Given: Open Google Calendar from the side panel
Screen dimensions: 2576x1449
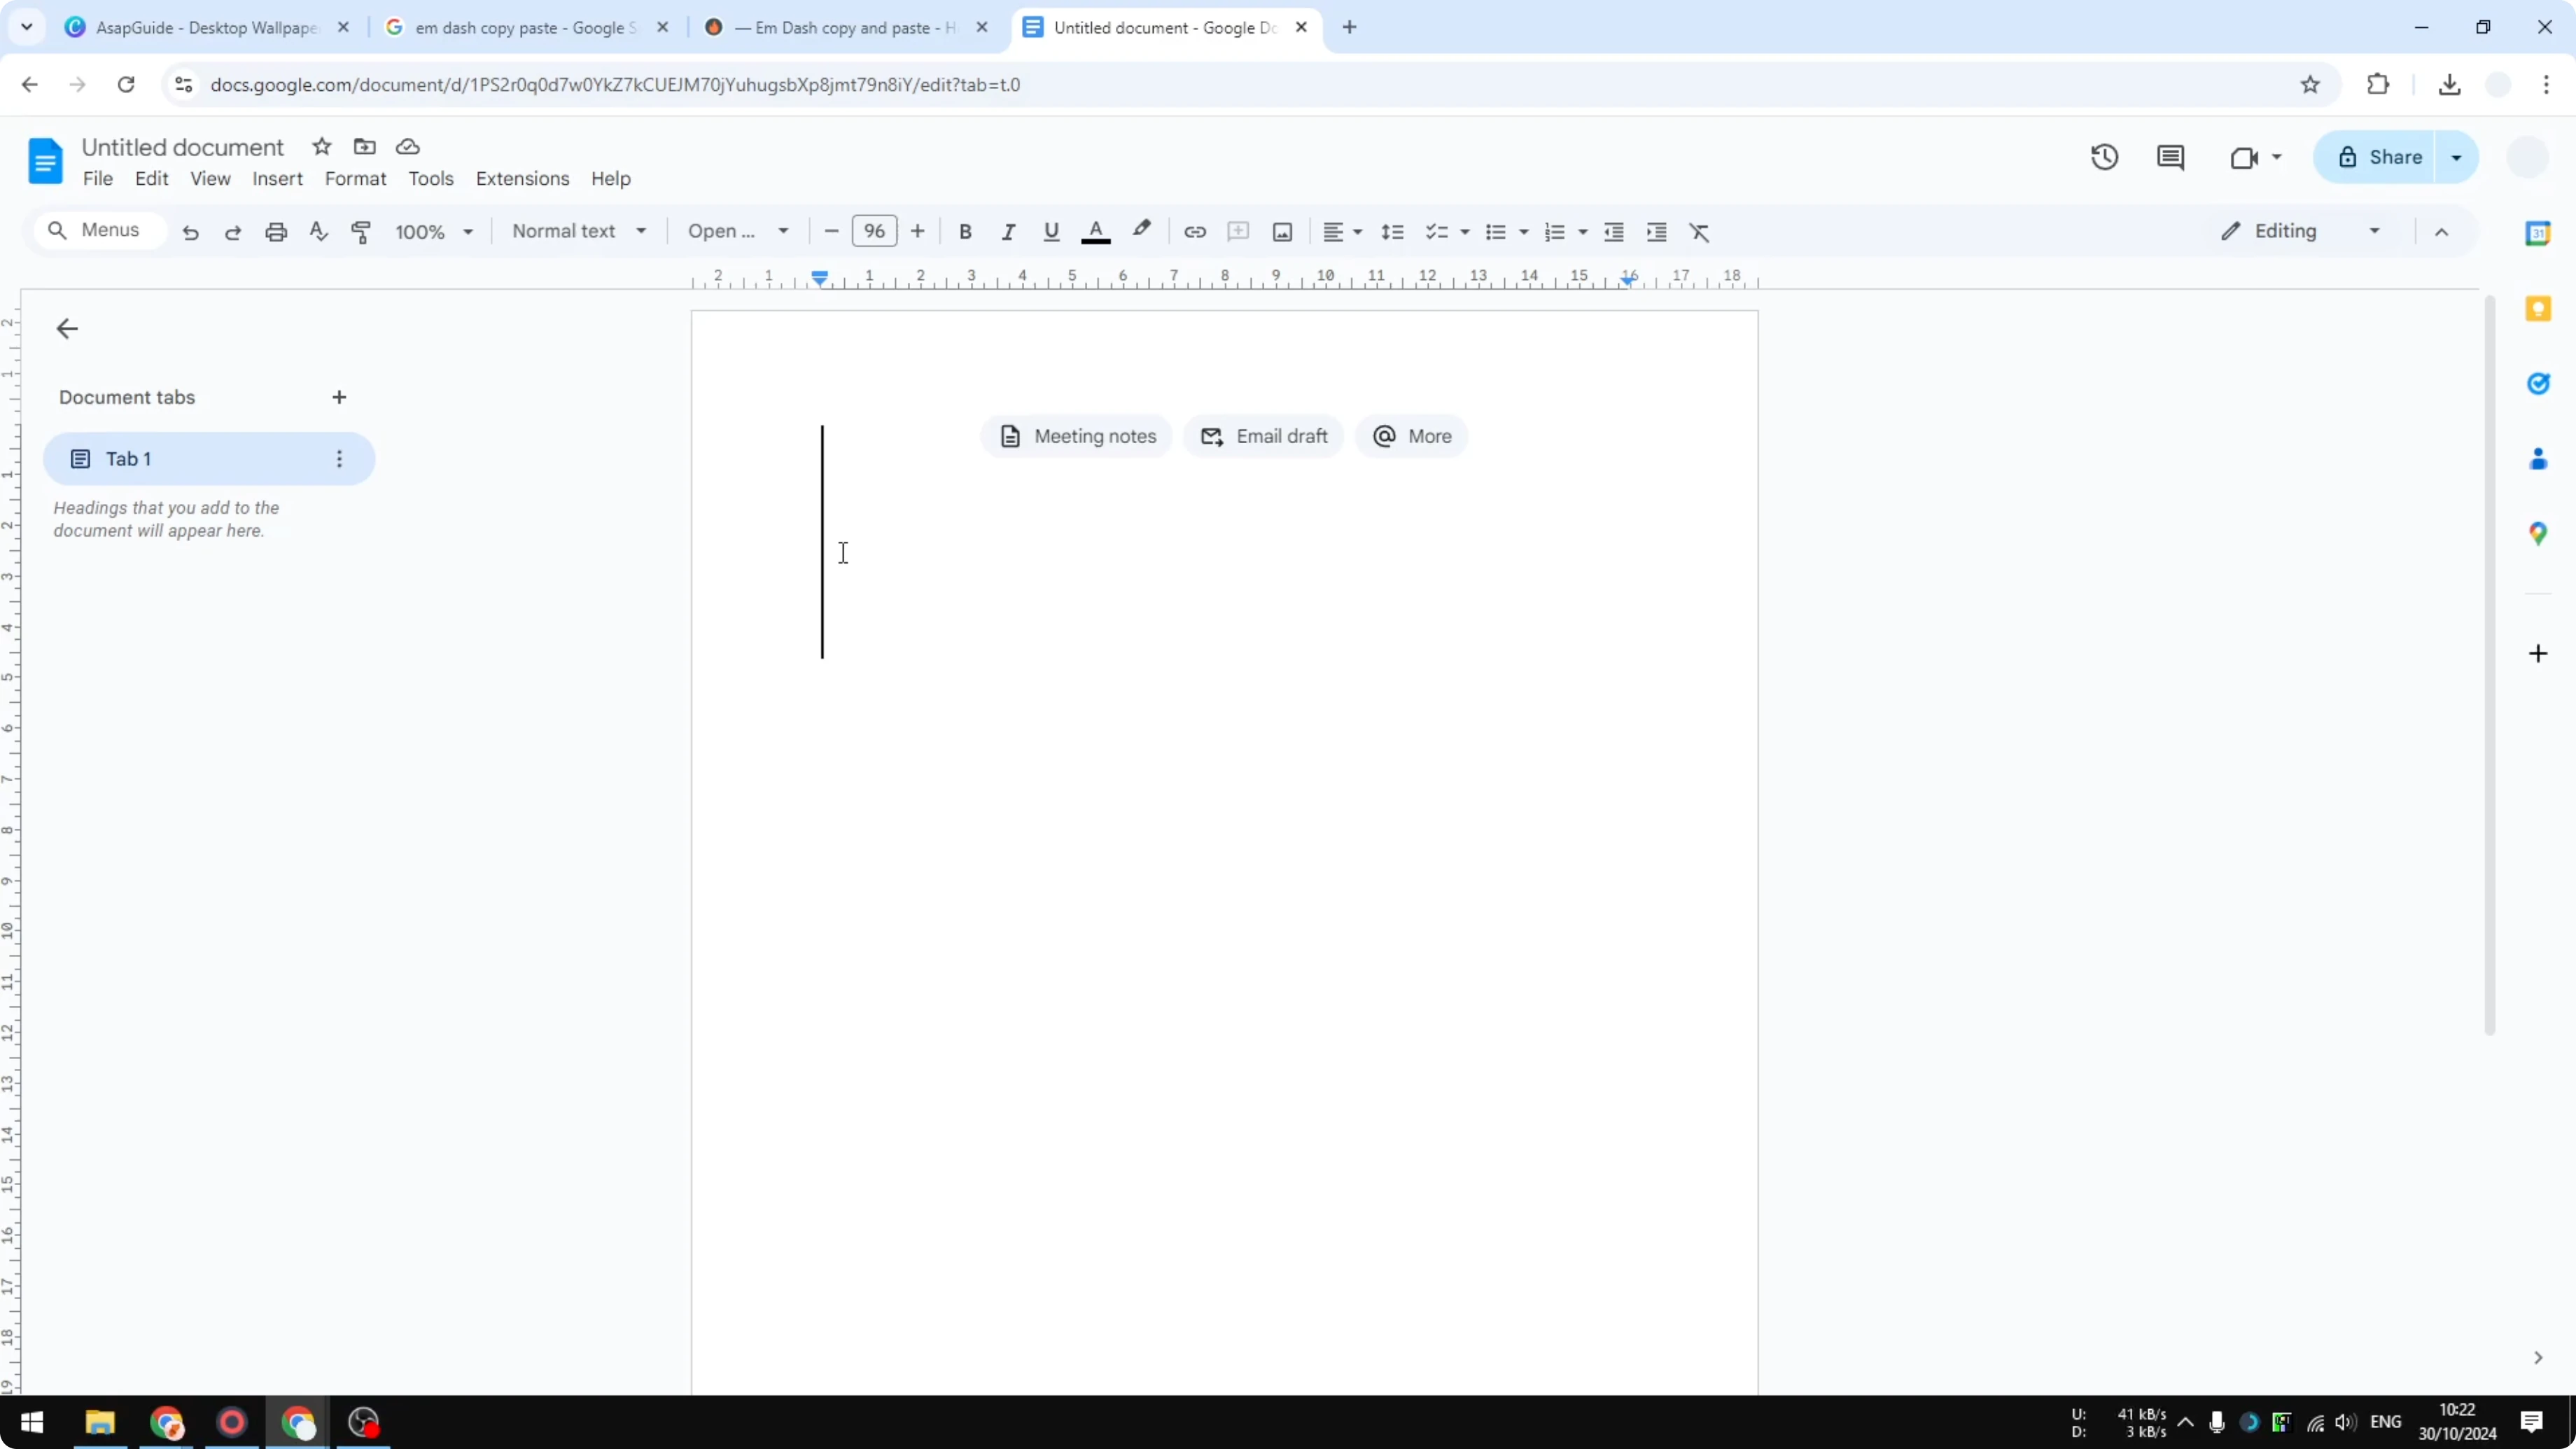Looking at the screenshot, I should 2539,233.
